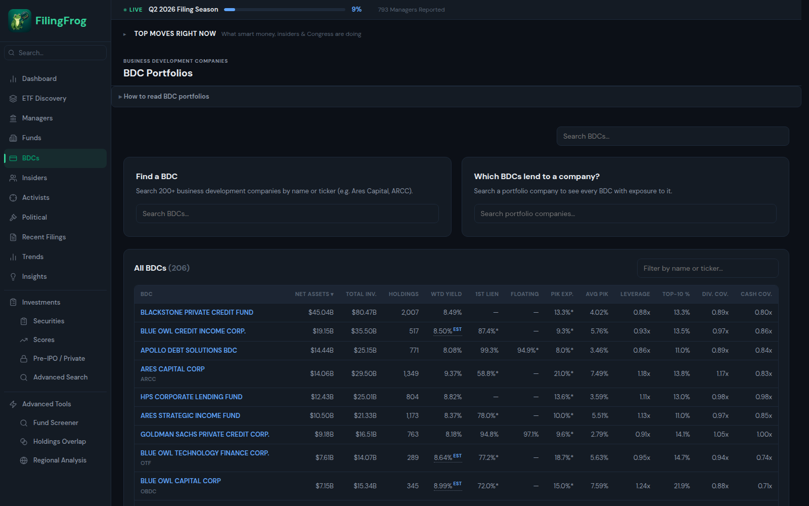Image resolution: width=809 pixels, height=506 pixels.
Task: Click the sidebar Search field
Action: pos(56,53)
